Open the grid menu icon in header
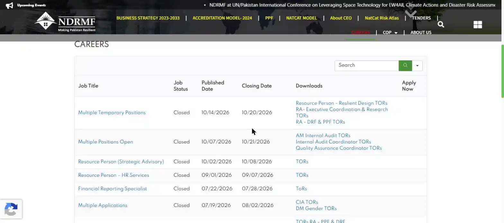 478,25
